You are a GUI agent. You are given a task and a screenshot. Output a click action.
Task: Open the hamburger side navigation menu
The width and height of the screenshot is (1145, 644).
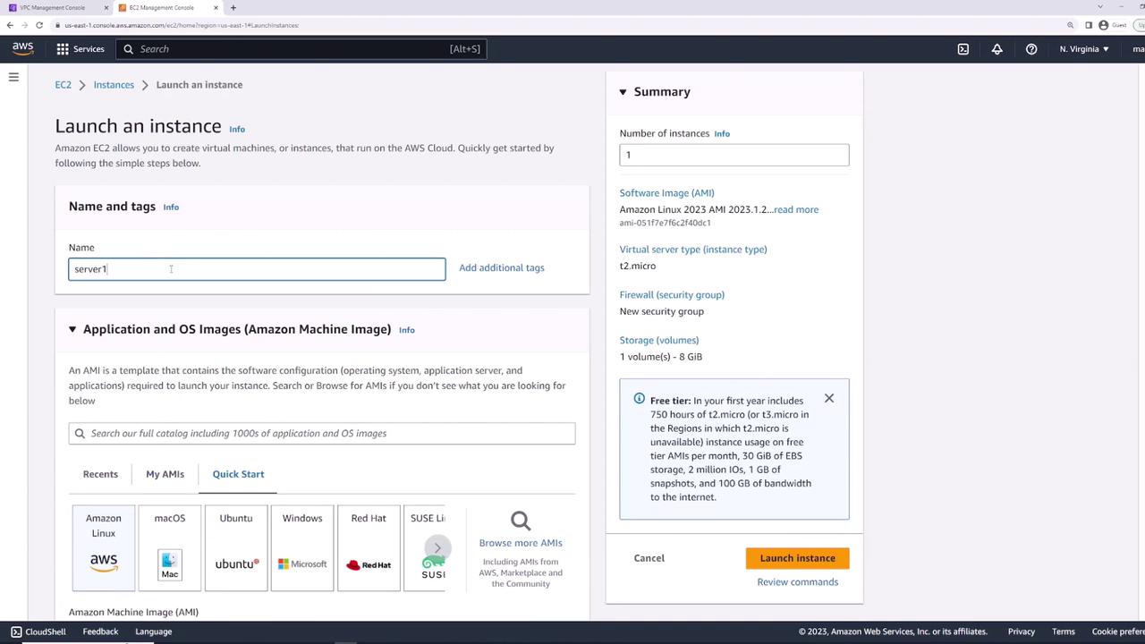[13, 78]
